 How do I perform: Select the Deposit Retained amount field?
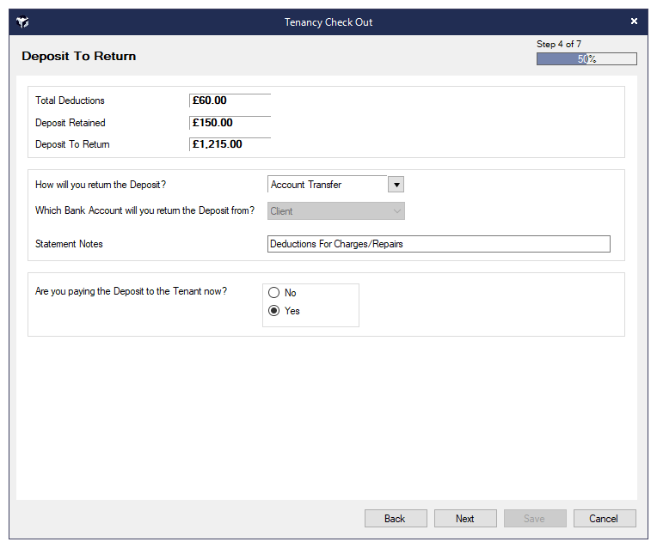point(230,123)
